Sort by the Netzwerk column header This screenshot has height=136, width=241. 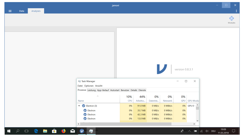[167, 99]
